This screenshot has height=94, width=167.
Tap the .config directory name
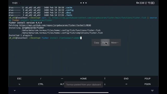(69, 10)
